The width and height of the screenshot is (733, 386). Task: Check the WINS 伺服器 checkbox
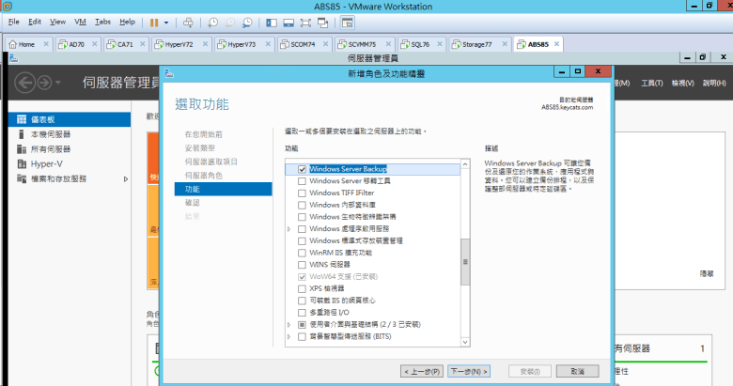click(302, 264)
